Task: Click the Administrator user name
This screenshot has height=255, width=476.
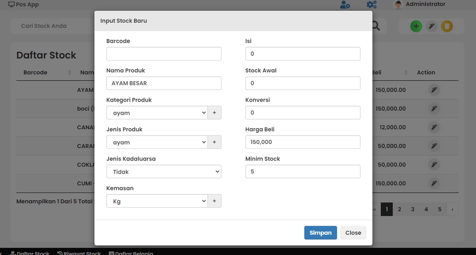Action: 425,4
